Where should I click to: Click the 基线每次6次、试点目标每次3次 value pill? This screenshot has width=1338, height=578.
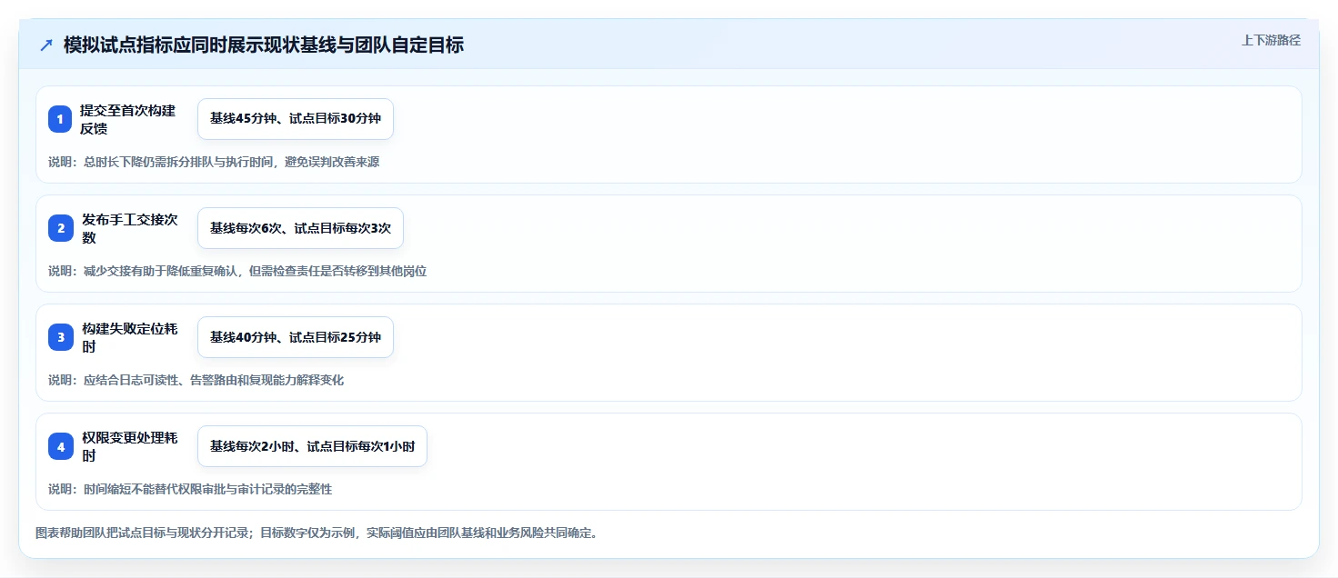tap(300, 228)
